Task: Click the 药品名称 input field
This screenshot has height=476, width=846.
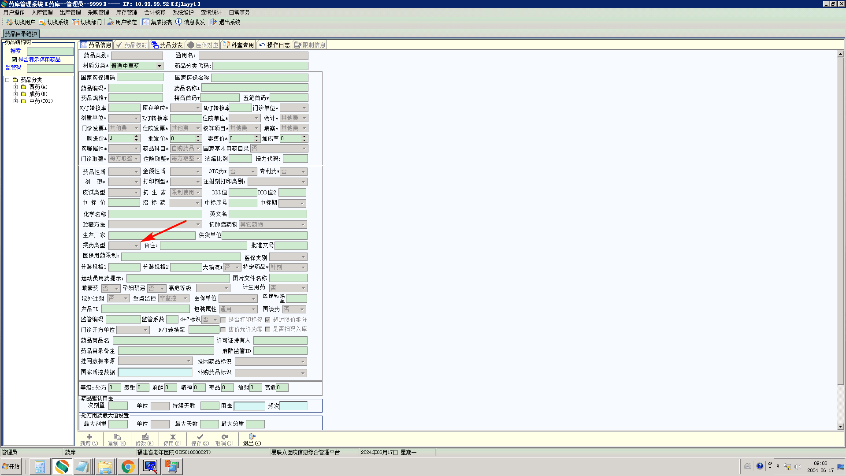Action: pyautogui.click(x=255, y=88)
